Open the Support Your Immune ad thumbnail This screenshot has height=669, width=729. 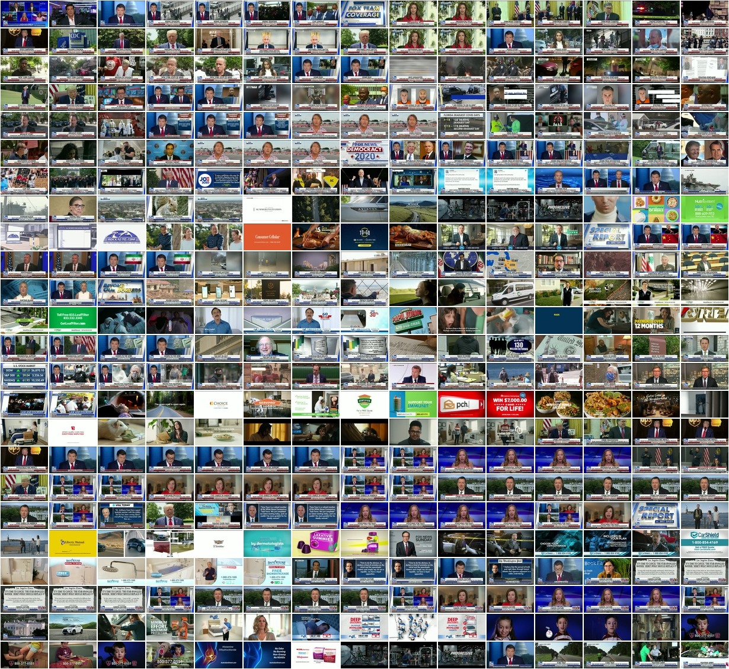(413, 404)
